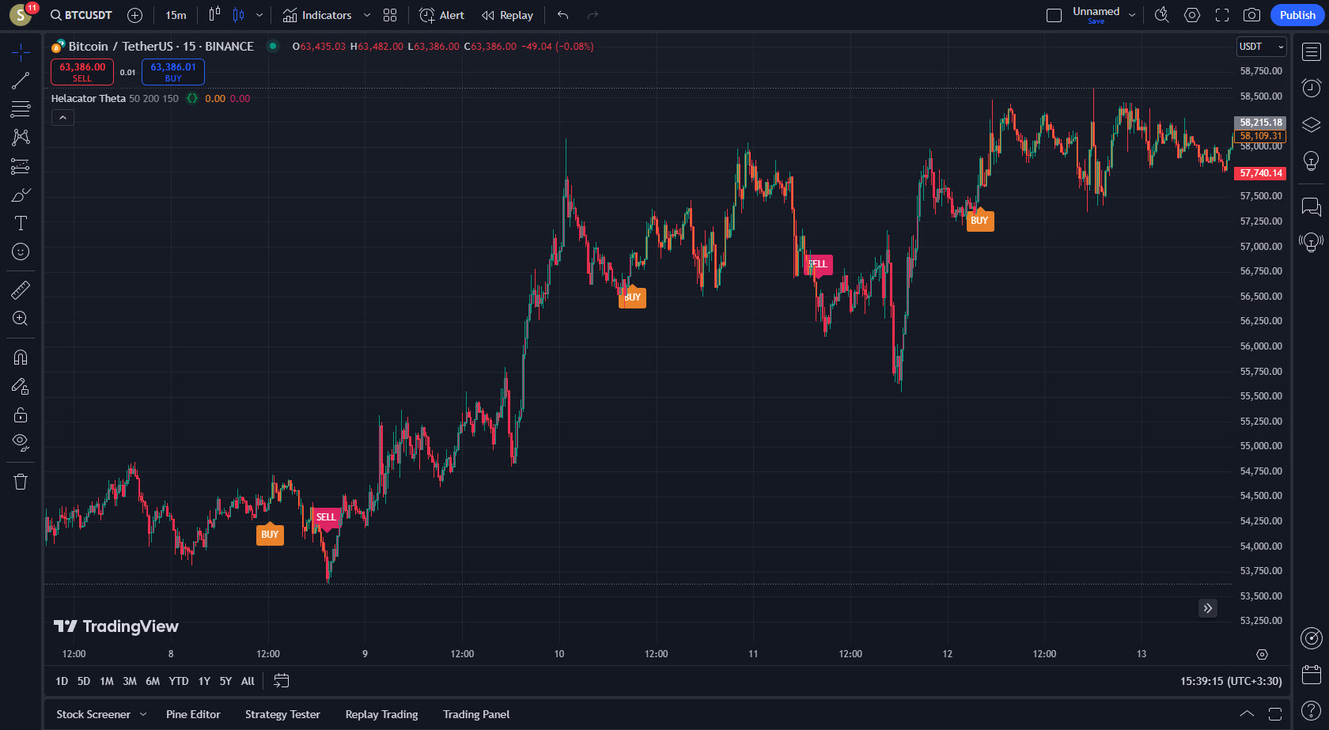This screenshot has width=1329, height=730.
Task: Toggle select layout checkbox square
Action: pos(1054,15)
